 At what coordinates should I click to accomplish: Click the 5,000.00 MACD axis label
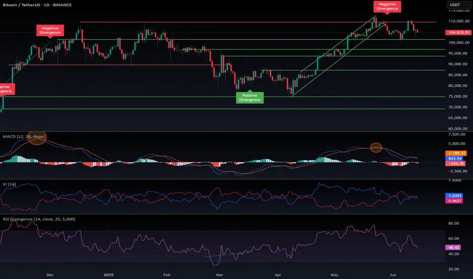pos(457,144)
